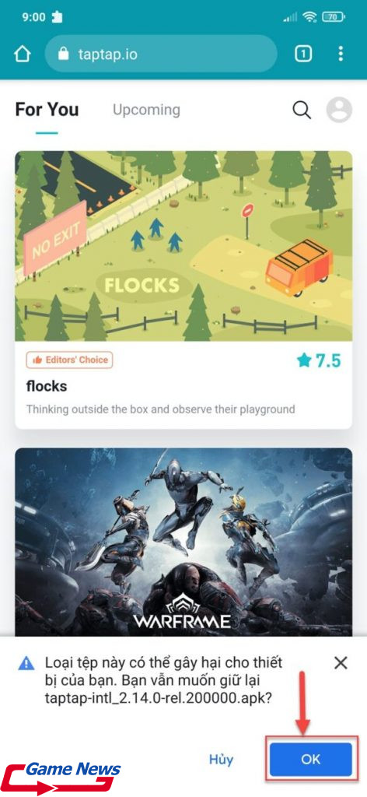Open the browser three-dot overflow menu

point(341,54)
